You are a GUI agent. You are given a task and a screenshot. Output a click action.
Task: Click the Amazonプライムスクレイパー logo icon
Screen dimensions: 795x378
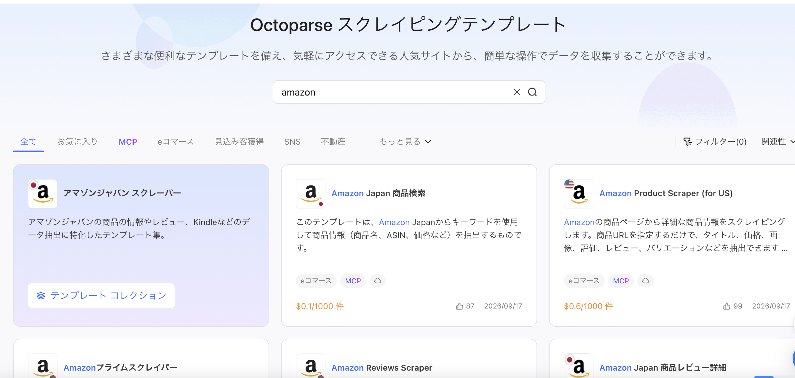(43, 366)
